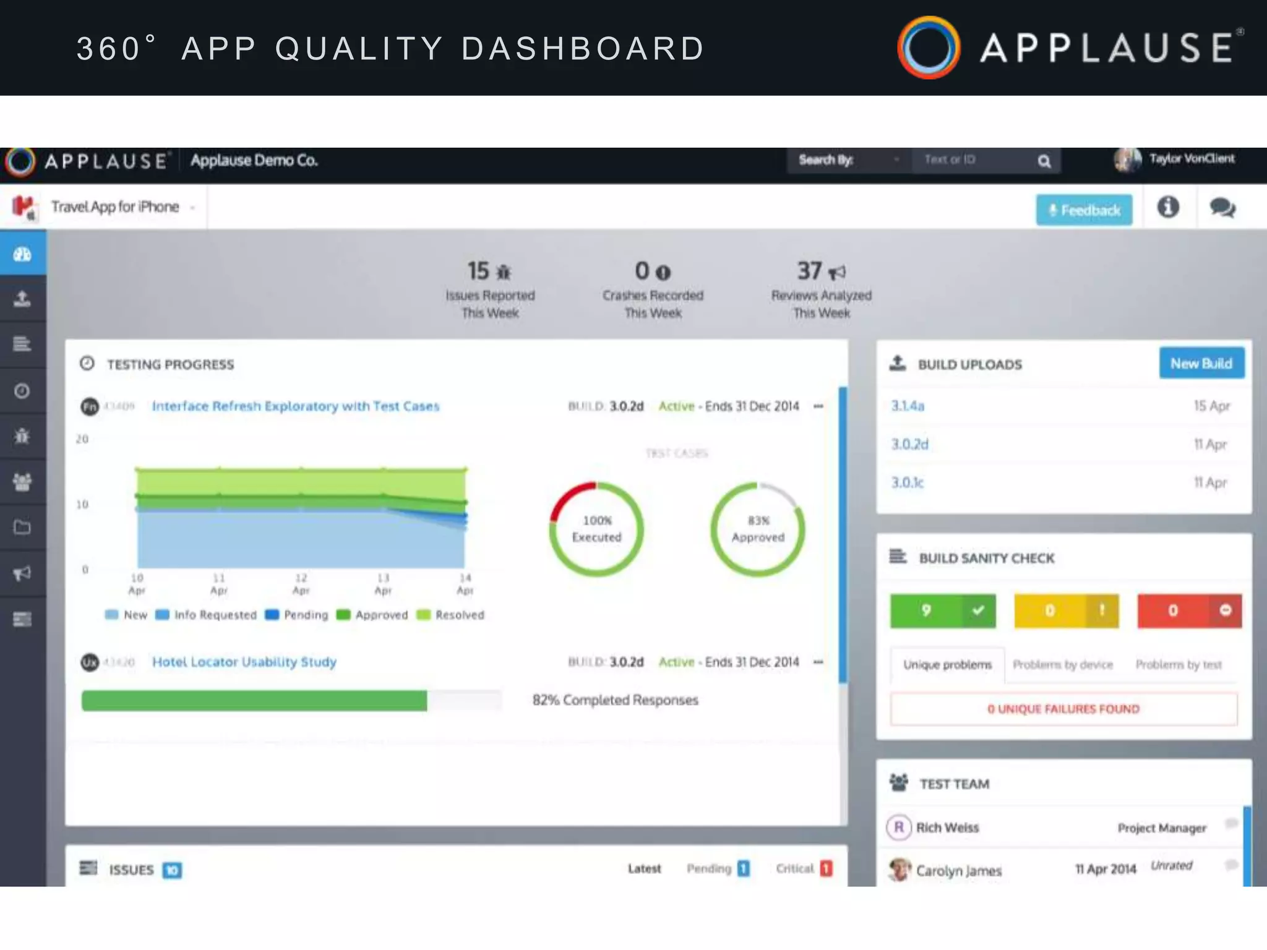The height and width of the screenshot is (950, 1267).
Task: Open the folder icon in sidebar
Action: click(x=22, y=528)
